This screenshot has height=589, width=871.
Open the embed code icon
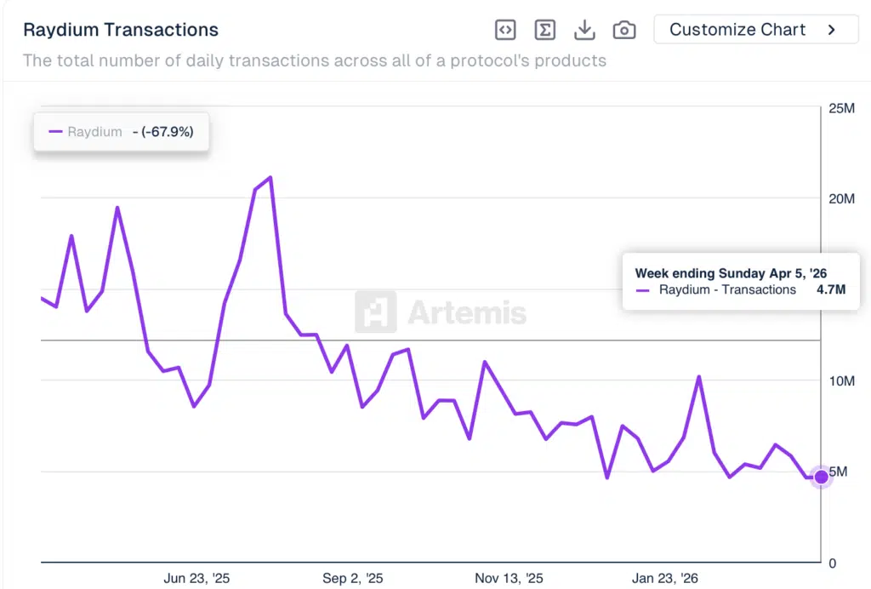click(x=505, y=29)
